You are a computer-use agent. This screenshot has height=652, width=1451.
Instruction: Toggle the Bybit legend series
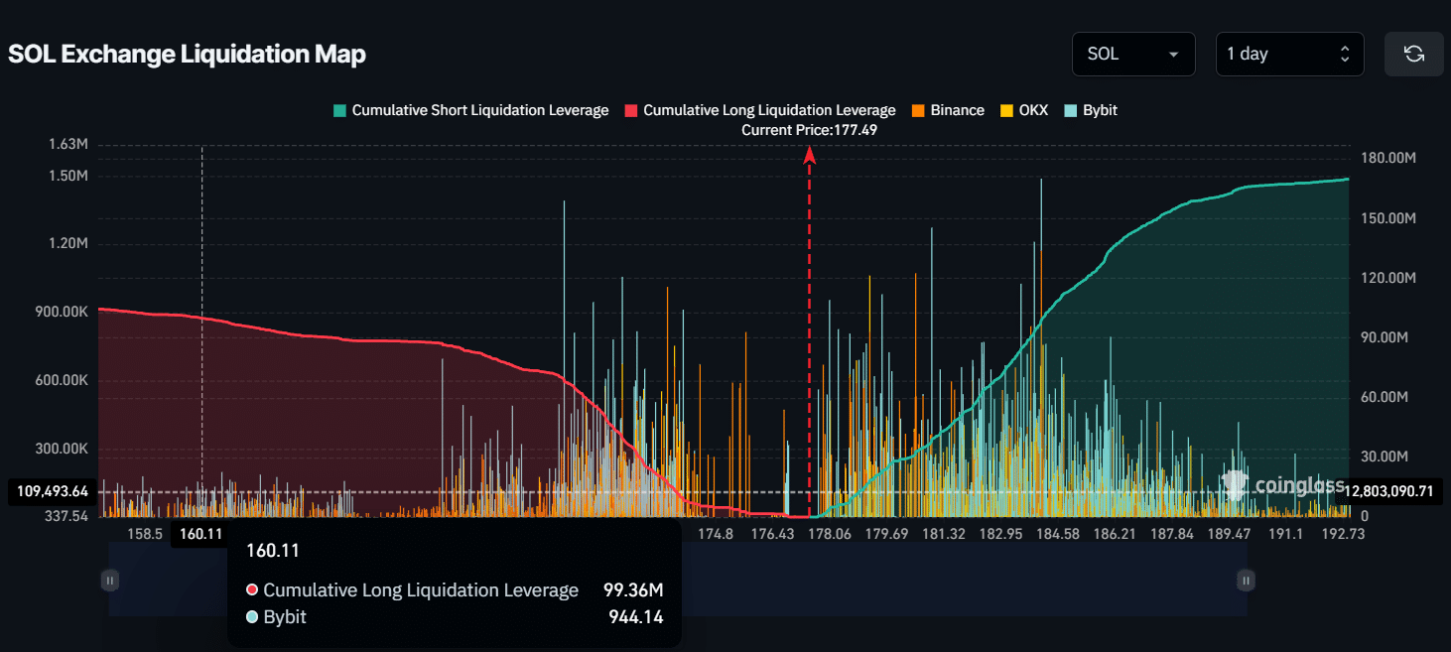[1090, 110]
